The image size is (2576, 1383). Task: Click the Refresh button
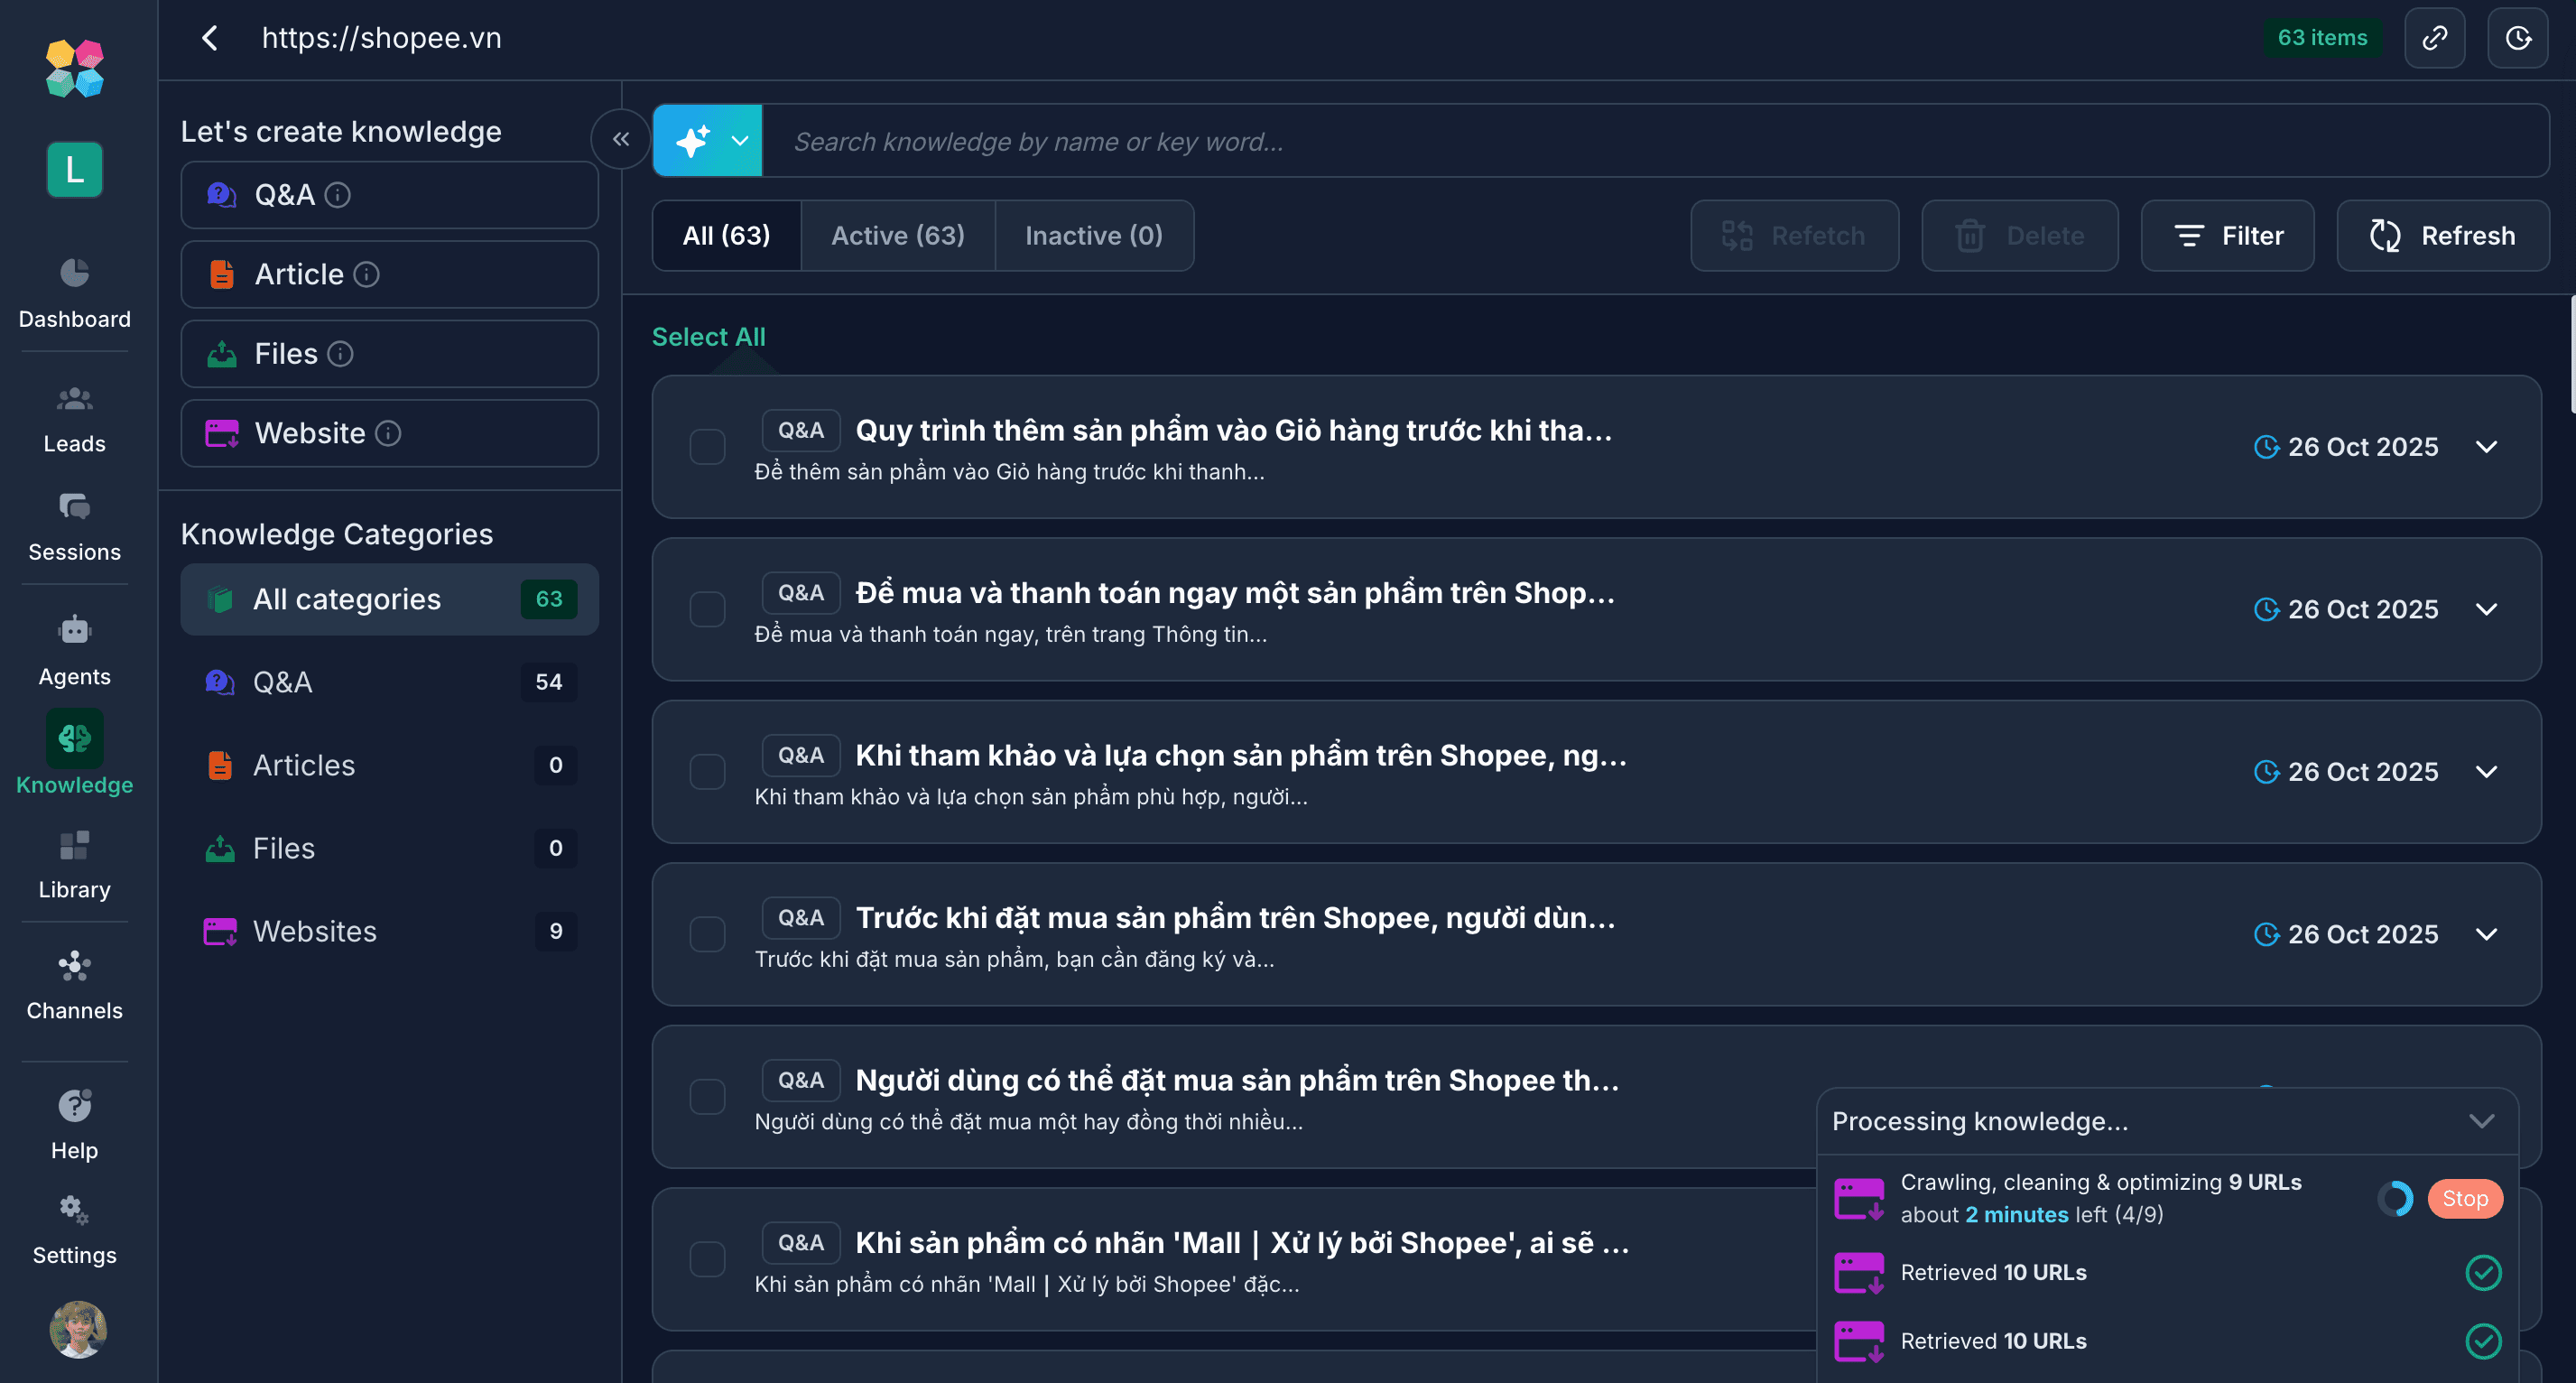click(2442, 235)
